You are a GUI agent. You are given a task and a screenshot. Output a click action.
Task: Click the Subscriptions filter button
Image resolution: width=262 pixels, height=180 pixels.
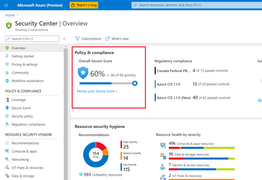[x=88, y=39]
